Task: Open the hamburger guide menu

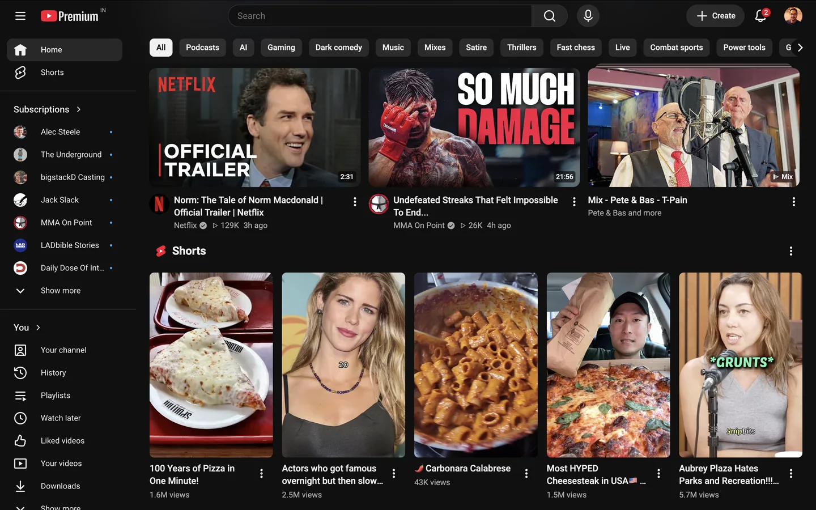Action: pos(20,16)
